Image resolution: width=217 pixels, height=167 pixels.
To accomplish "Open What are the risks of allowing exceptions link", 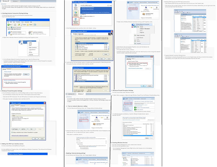I will tap(20, 136).
